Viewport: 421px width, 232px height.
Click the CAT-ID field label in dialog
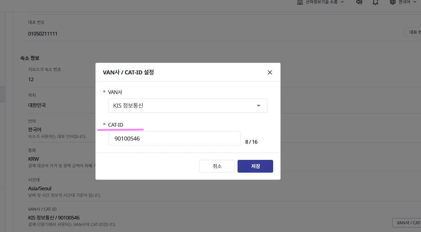[x=115, y=125]
